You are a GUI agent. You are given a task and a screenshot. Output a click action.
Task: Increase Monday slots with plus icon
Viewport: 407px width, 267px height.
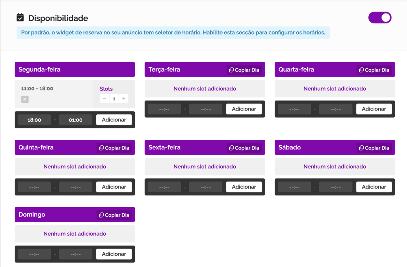pos(124,99)
